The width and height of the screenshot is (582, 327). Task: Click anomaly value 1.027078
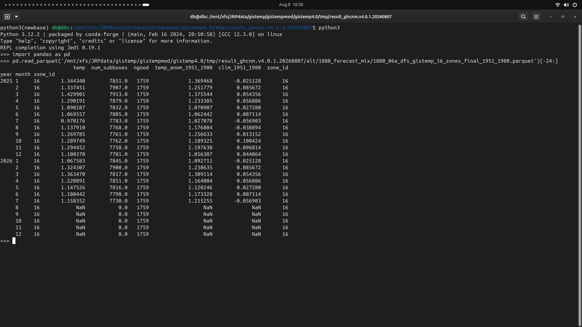pos(200,121)
